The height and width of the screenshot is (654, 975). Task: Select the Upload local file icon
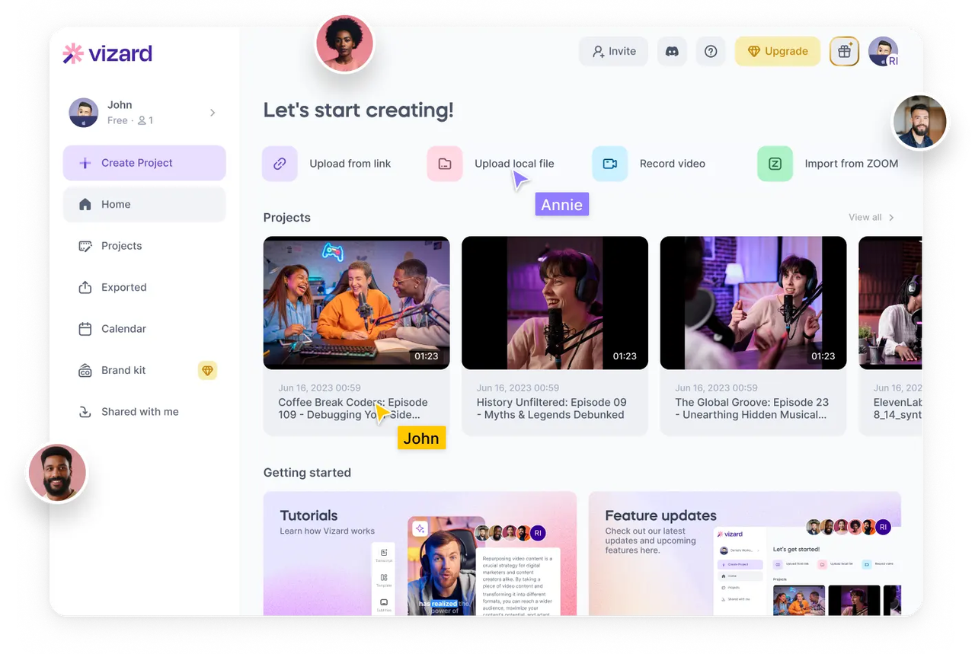445,164
